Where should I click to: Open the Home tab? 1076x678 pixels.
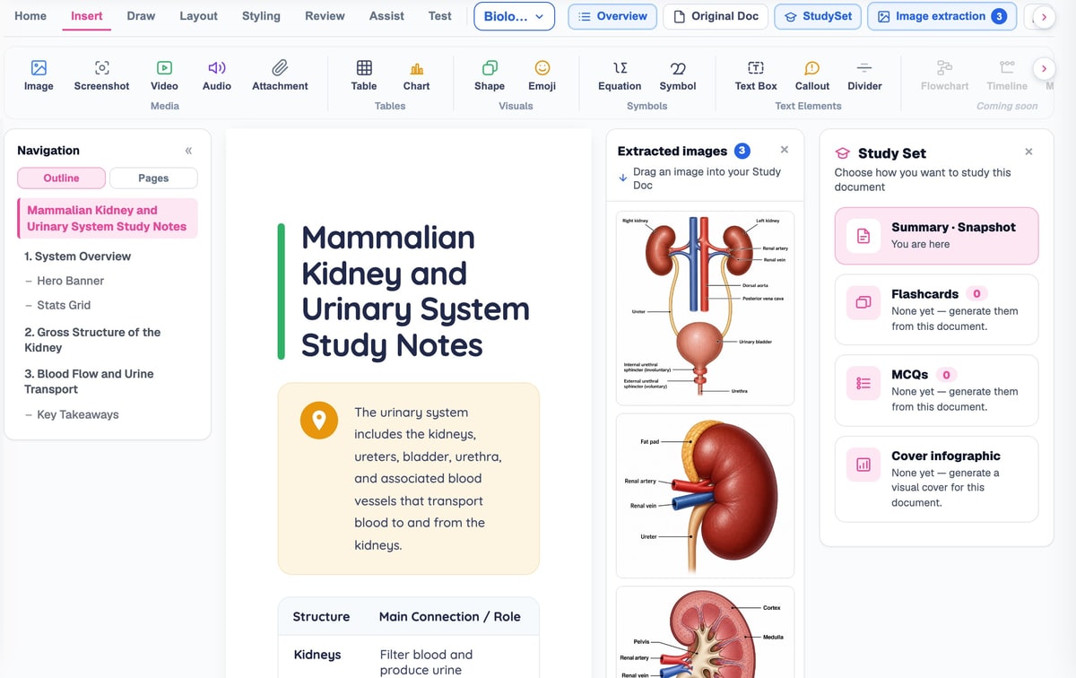pyautogui.click(x=30, y=16)
